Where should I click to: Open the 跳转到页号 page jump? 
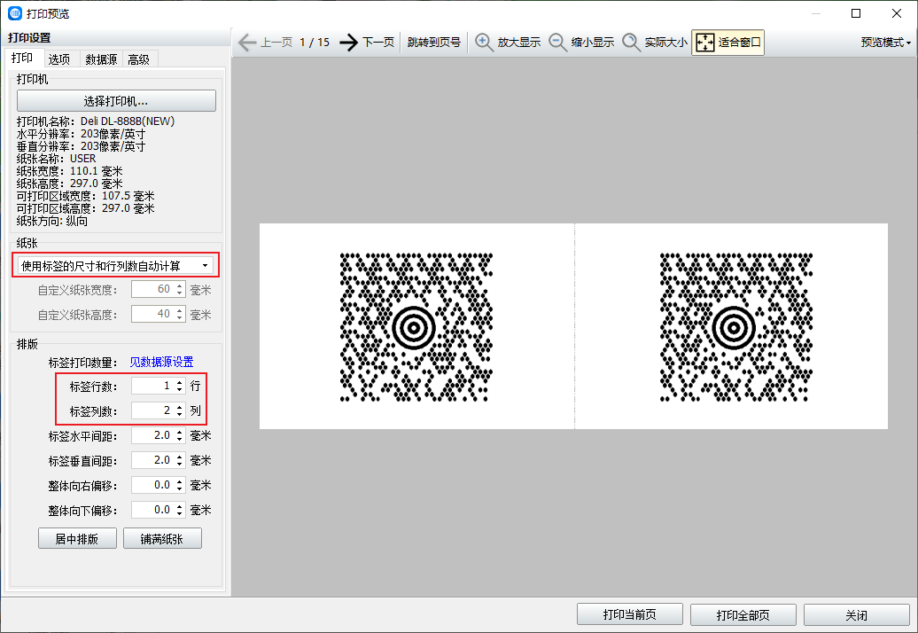pyautogui.click(x=434, y=43)
